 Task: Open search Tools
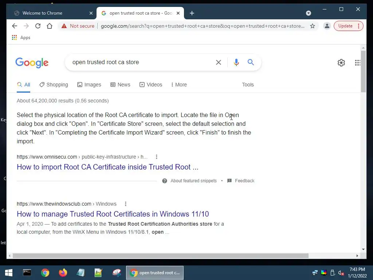pyautogui.click(x=248, y=85)
